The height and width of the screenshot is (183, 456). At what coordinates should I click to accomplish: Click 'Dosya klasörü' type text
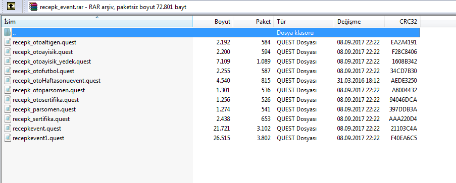coord(295,33)
